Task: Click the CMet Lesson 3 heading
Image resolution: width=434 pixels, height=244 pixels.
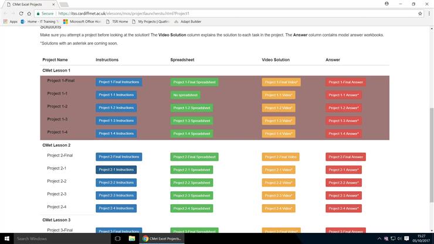Action: tap(56, 220)
